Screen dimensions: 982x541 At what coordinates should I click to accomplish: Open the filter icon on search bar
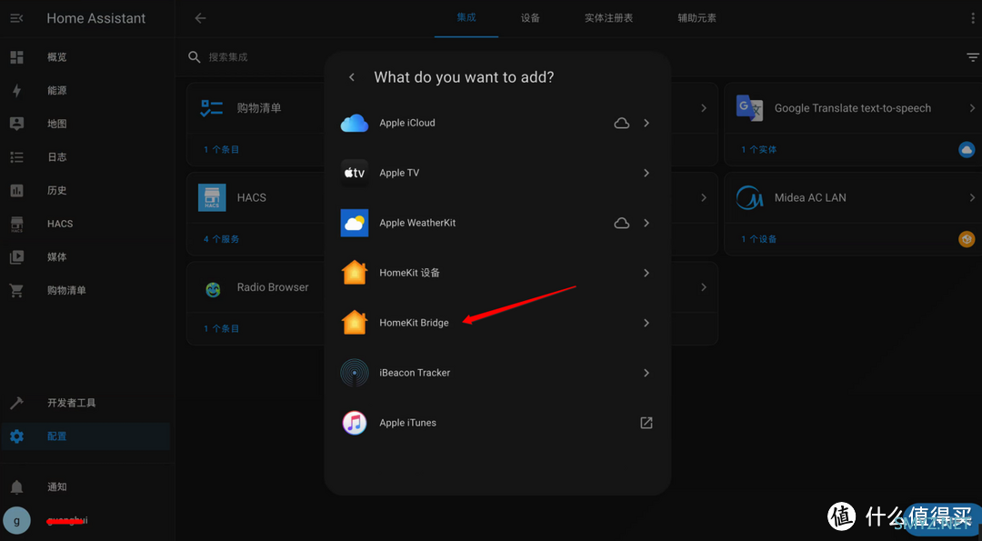click(x=973, y=57)
